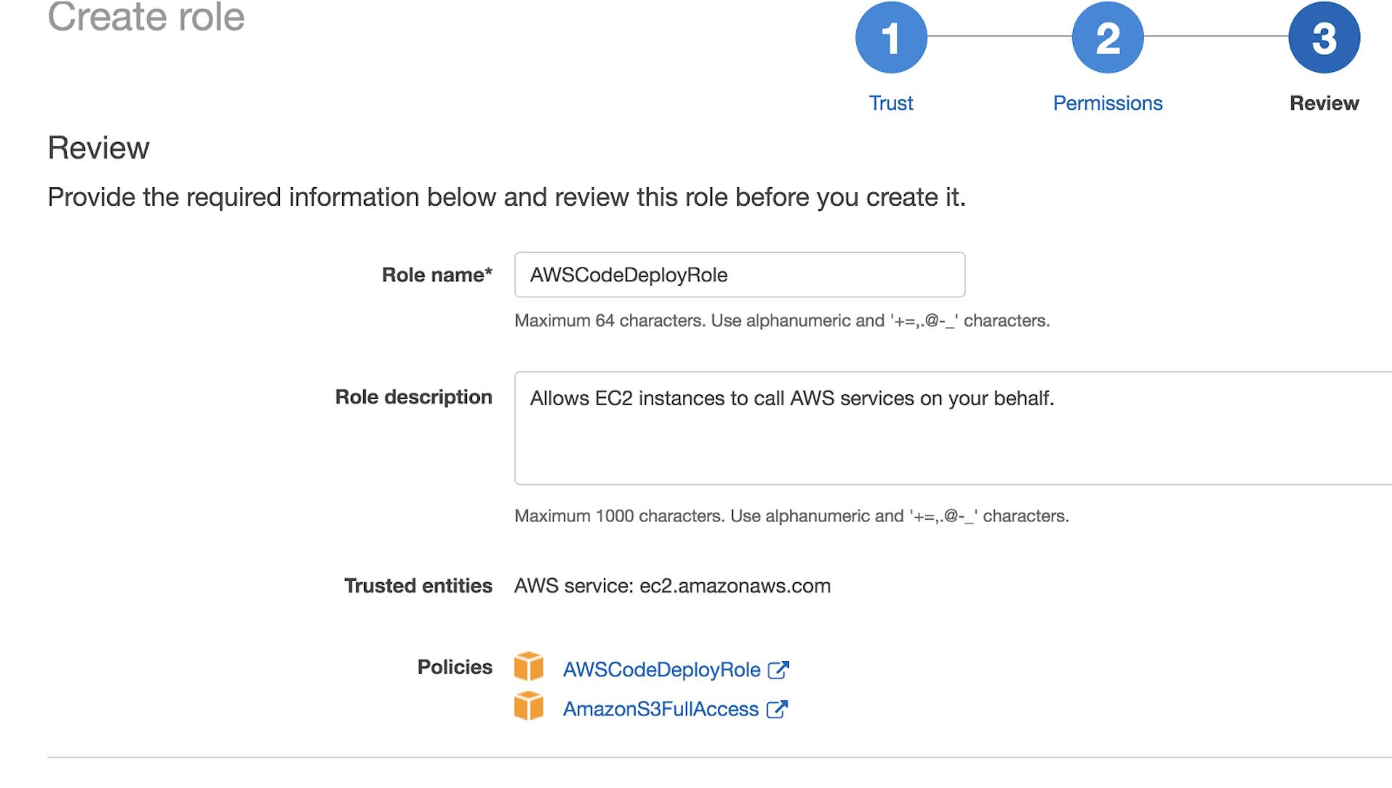The height and width of the screenshot is (788, 1392).
Task: Open the AWSCodeDeployRole policy link
Action: pyautogui.click(x=661, y=670)
